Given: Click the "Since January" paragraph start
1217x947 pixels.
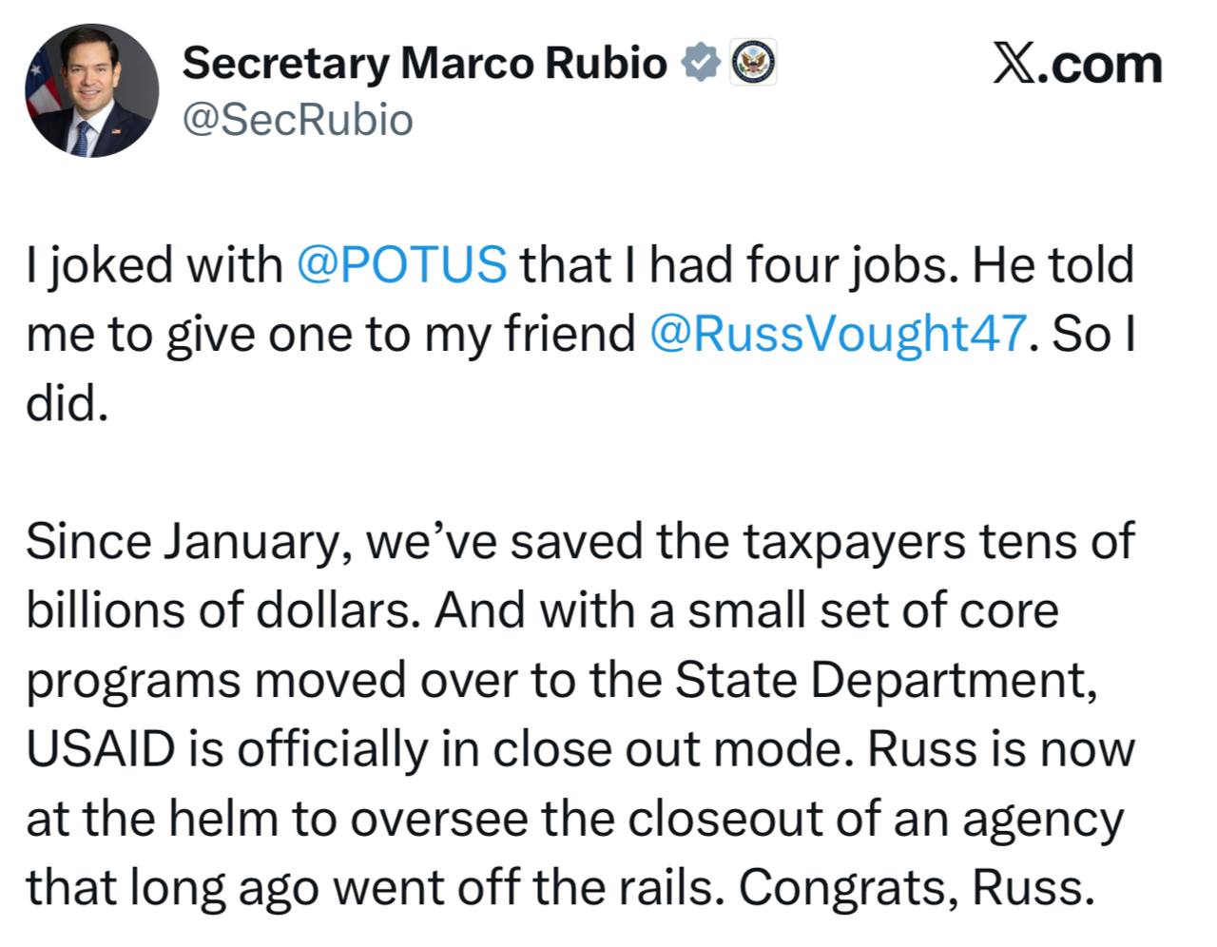Looking at the screenshot, I should pyautogui.click(x=186, y=541).
